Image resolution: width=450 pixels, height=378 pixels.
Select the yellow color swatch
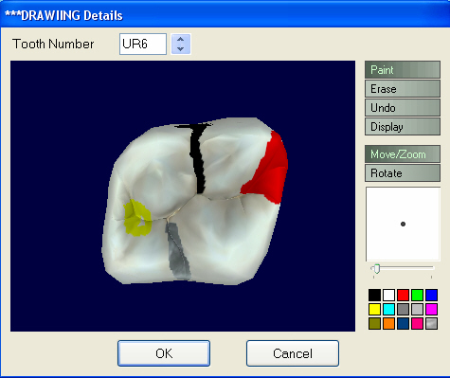click(x=374, y=310)
